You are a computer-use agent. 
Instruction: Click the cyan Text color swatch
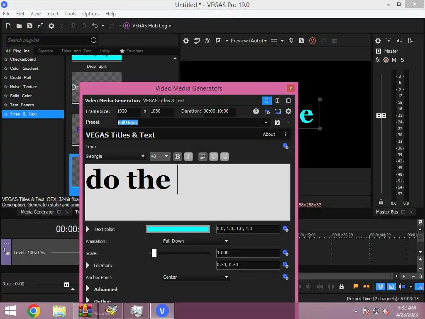pos(178,229)
